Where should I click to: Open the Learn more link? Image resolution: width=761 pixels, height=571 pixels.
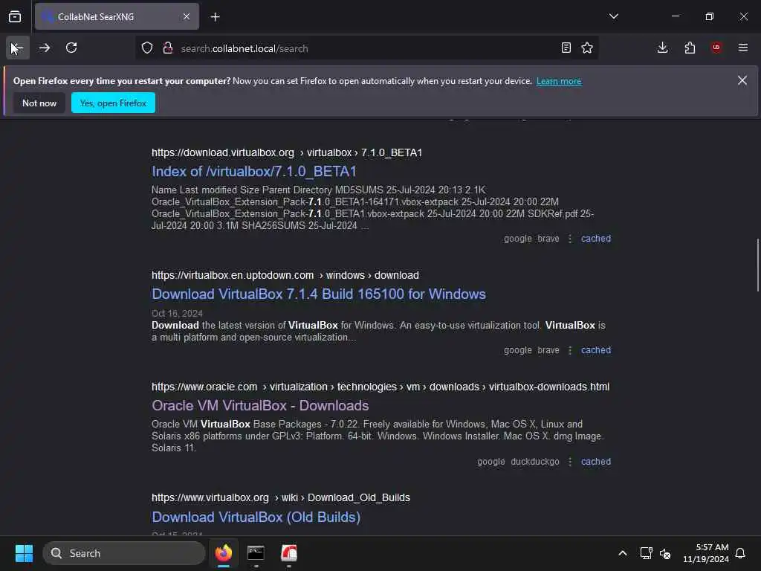[x=559, y=81]
